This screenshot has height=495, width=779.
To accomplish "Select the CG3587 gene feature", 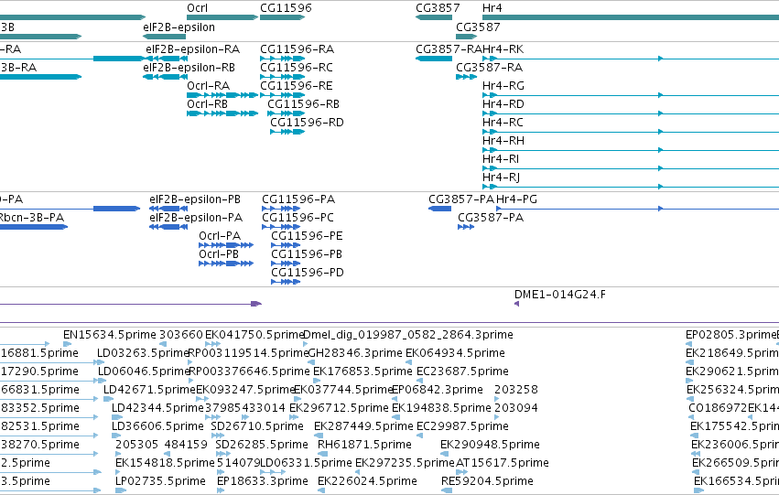I will click(466, 37).
